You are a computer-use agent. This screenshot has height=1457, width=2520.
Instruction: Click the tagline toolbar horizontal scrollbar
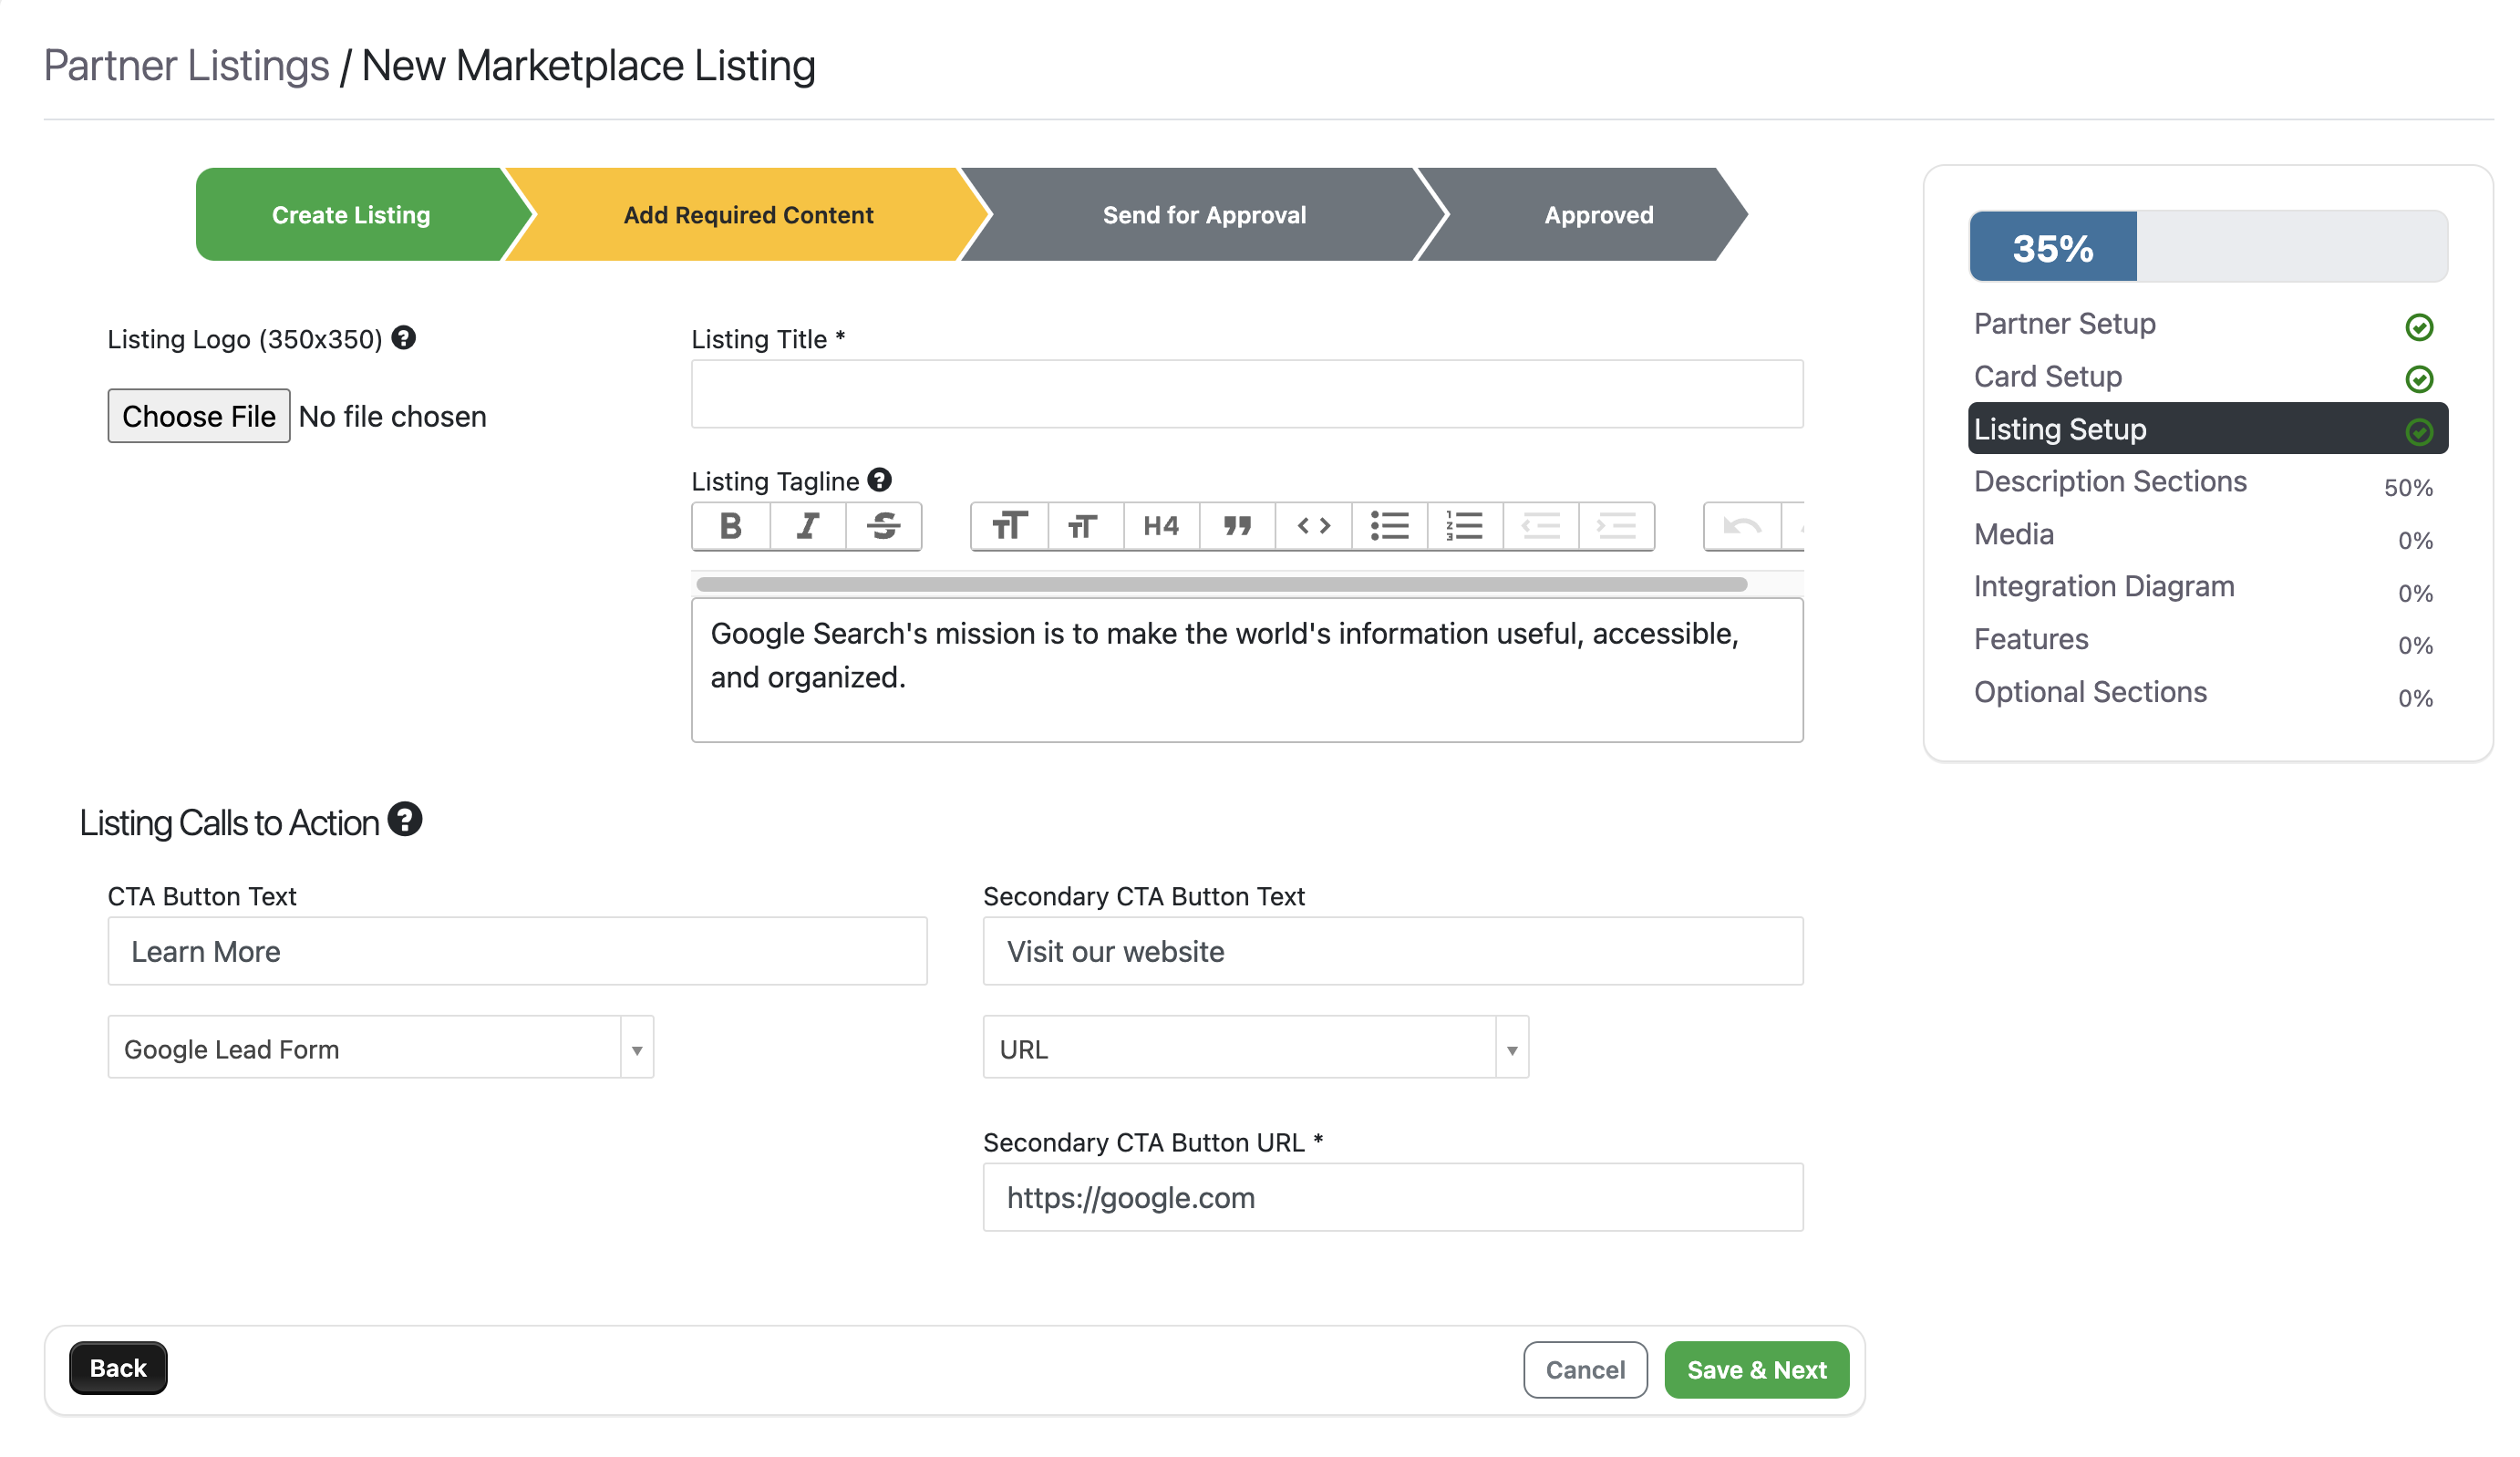tap(1221, 584)
